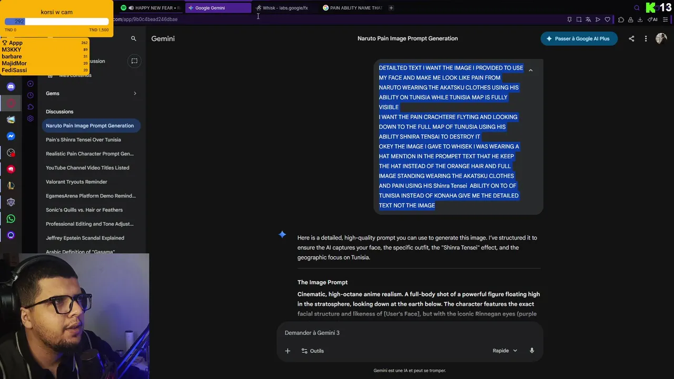This screenshot has height=379, width=674.
Task: Open the Messenger sidebar icon
Action: click(x=11, y=136)
